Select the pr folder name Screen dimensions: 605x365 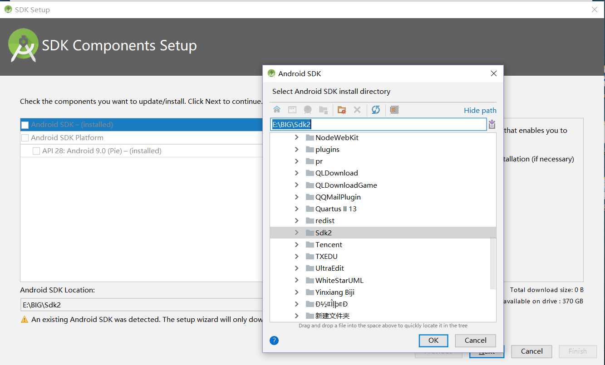(x=319, y=161)
